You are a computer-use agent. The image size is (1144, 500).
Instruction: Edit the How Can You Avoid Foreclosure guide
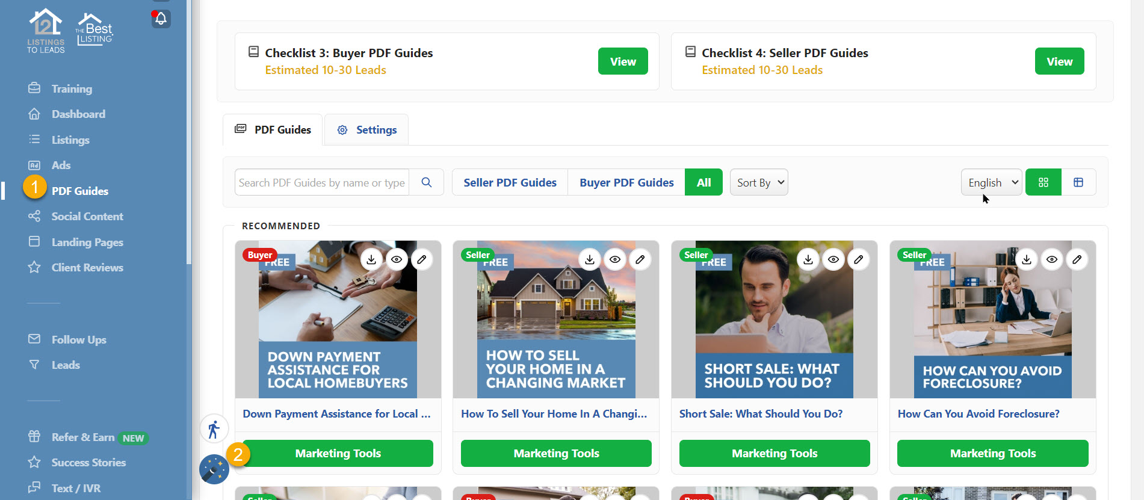[1077, 259]
